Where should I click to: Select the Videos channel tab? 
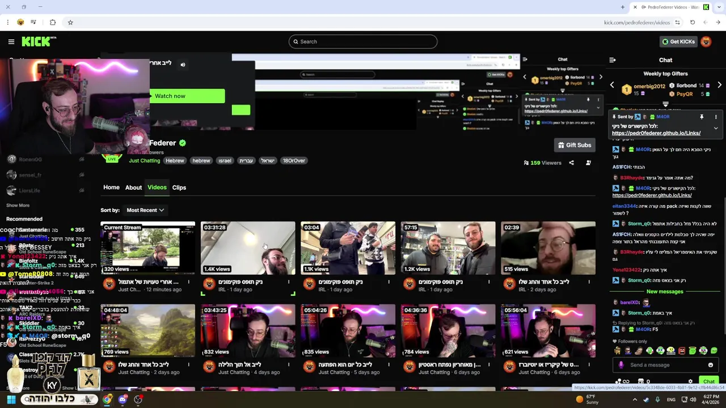[157, 187]
